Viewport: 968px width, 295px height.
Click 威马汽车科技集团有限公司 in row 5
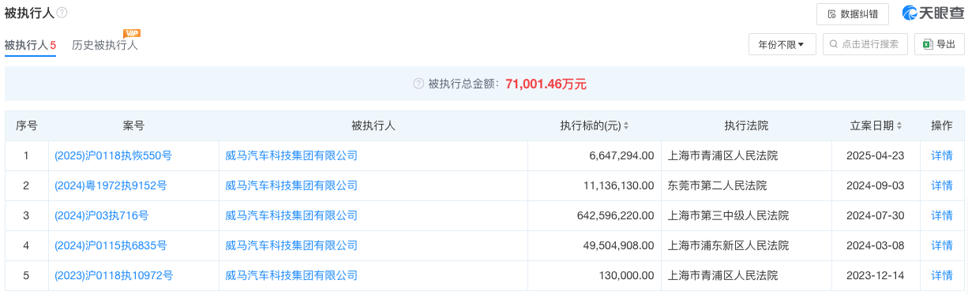291,275
